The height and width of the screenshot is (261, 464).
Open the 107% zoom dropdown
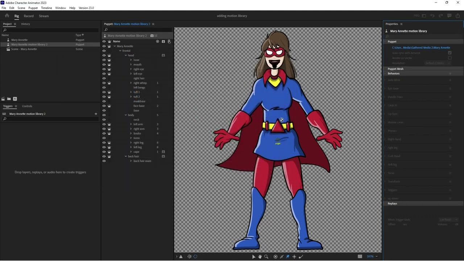click(372, 256)
